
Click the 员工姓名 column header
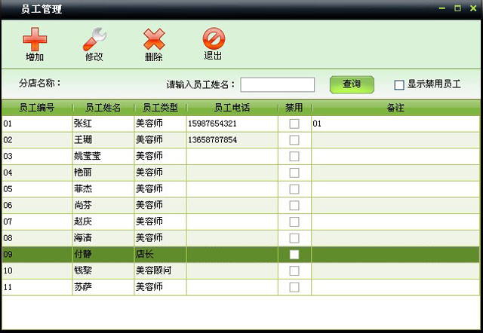pyautogui.click(x=103, y=108)
